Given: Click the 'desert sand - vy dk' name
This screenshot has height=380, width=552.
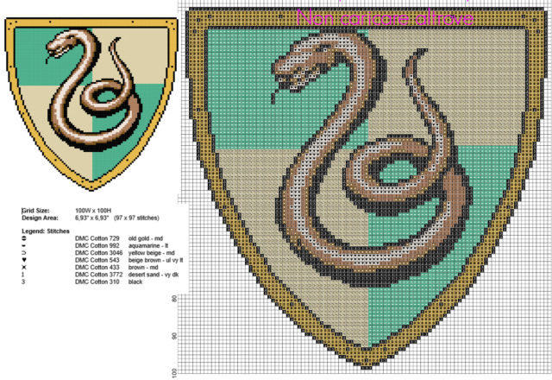Looking at the screenshot, I should click(154, 275).
